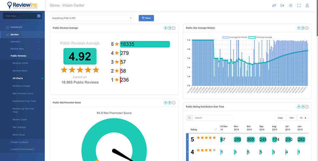The height and width of the screenshot is (161, 318).
Task: Pin the Public Net Promoter Score panel
Action: point(166,103)
